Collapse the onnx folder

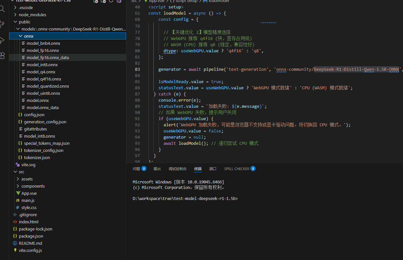tap(29, 36)
